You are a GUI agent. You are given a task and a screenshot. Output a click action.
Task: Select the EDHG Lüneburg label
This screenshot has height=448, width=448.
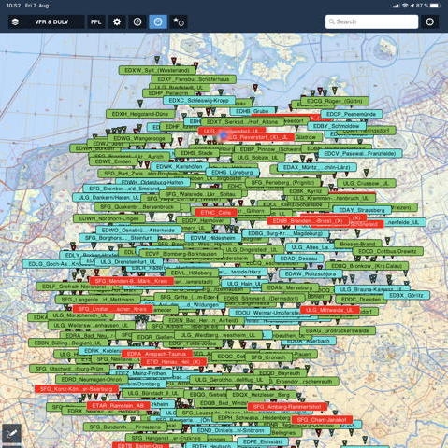pyautogui.click(x=232, y=172)
